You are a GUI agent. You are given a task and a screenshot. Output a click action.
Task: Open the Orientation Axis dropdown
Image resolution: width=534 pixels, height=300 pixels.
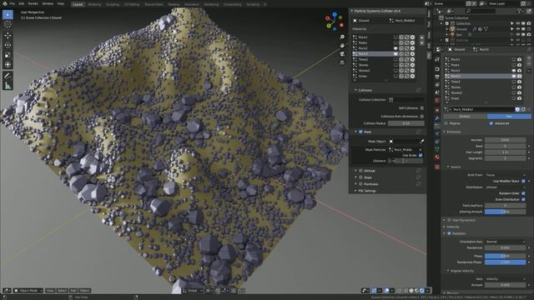point(505,242)
